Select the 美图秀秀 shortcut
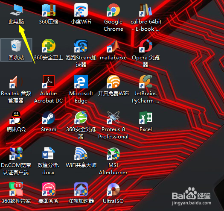The image size is (224, 211). (x=49, y=189)
